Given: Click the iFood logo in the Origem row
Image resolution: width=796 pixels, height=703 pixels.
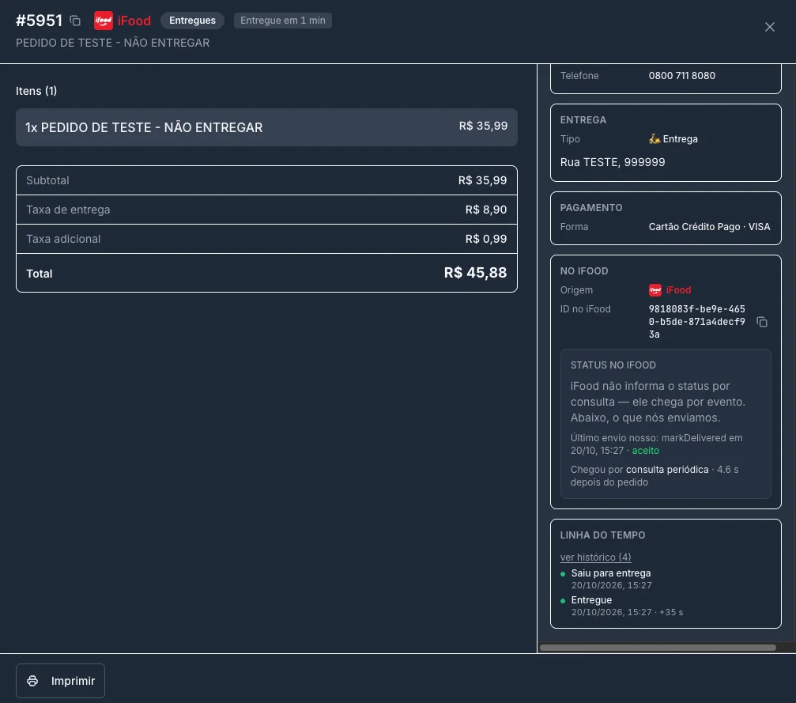Looking at the screenshot, I should [x=655, y=290].
